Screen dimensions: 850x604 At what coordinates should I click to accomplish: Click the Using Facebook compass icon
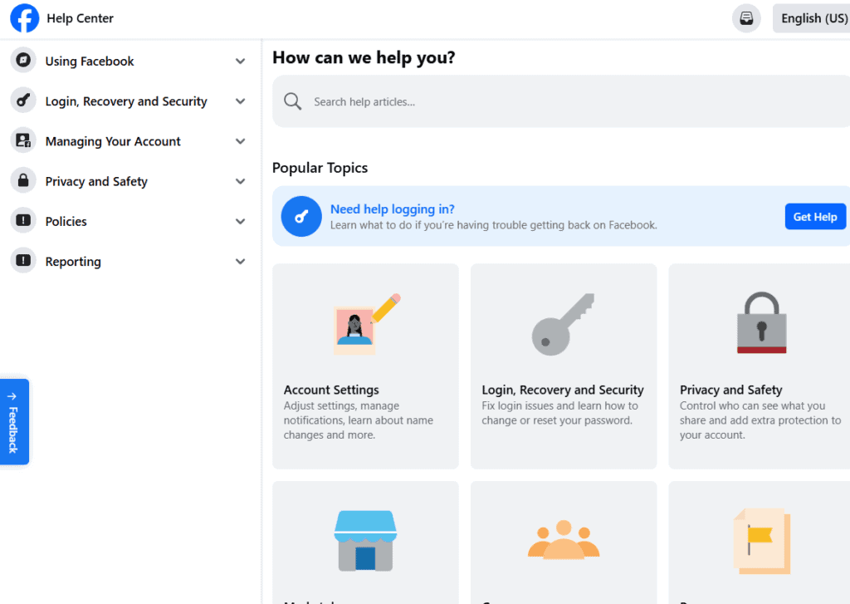point(23,61)
